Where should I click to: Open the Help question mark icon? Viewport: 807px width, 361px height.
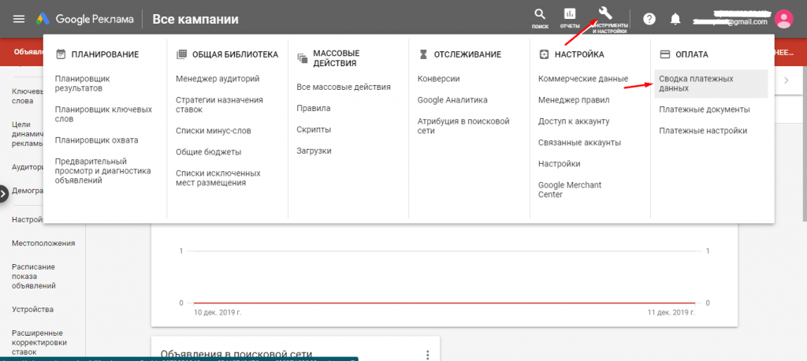coord(649,20)
